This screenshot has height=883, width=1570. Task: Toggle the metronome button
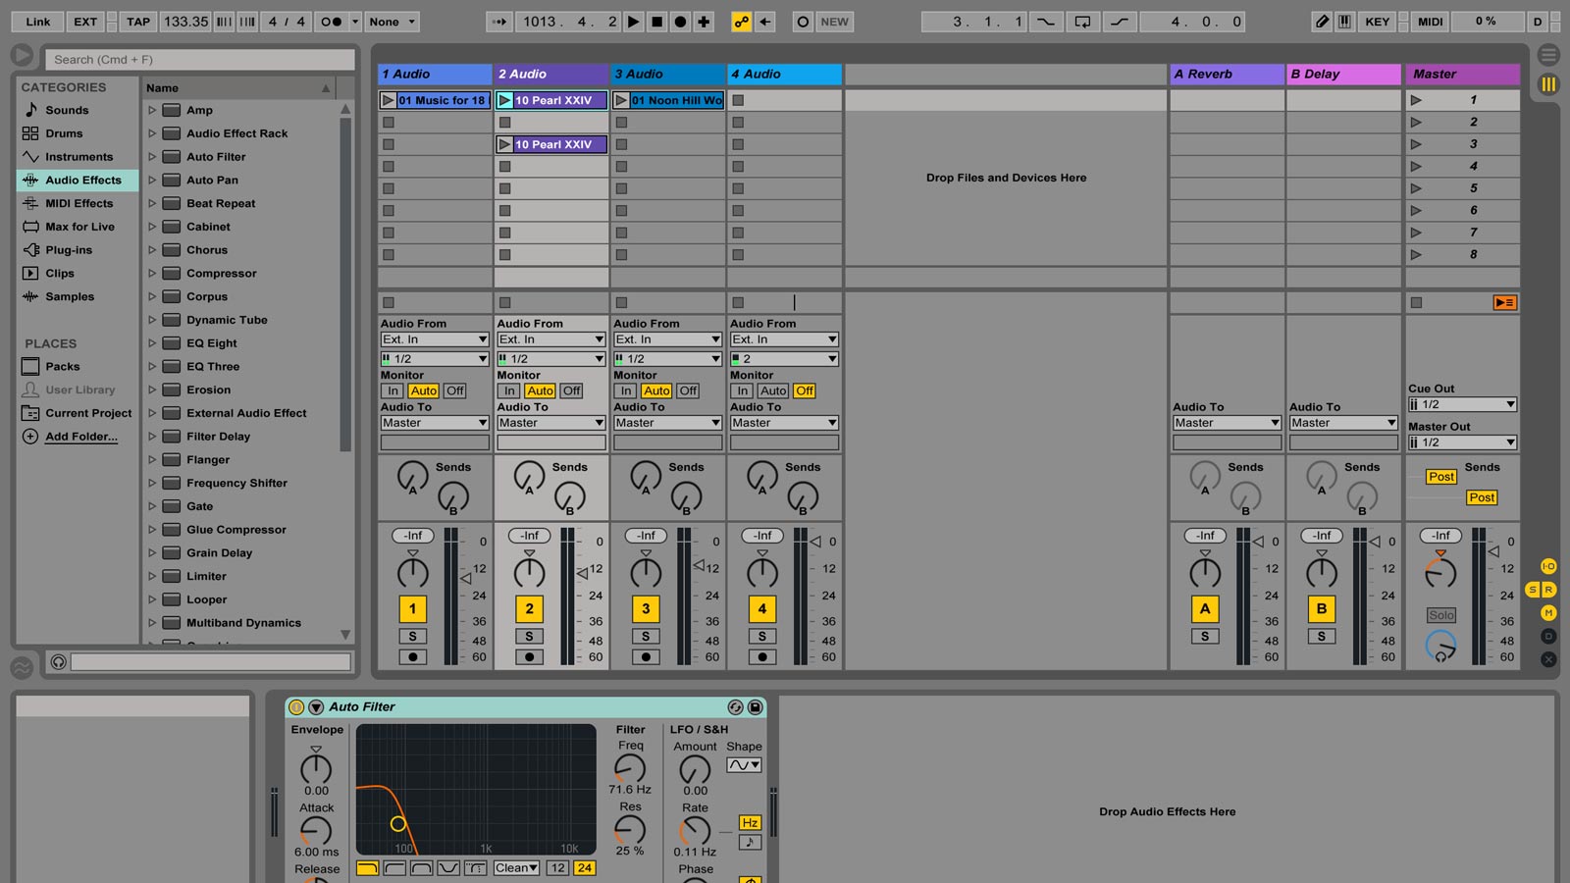pyautogui.click(x=332, y=22)
